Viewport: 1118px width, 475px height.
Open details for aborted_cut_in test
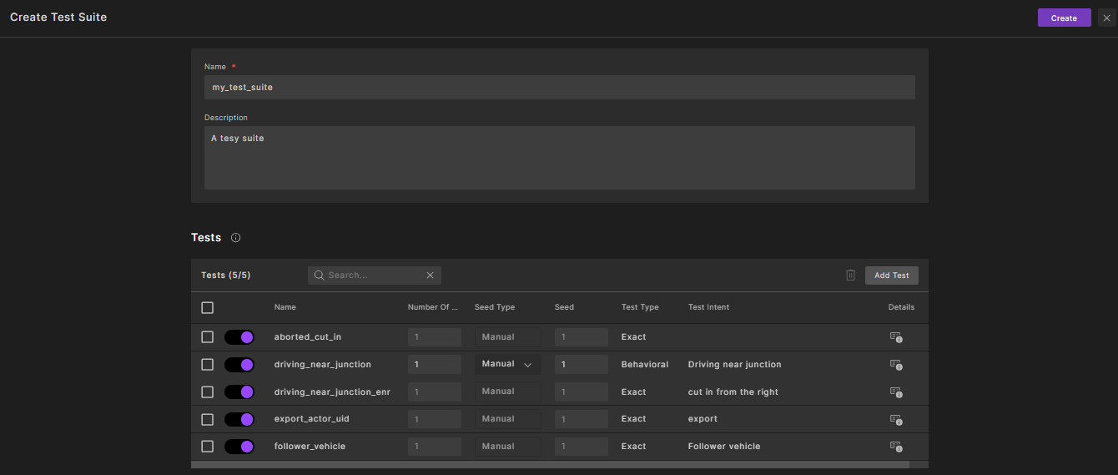(896, 337)
